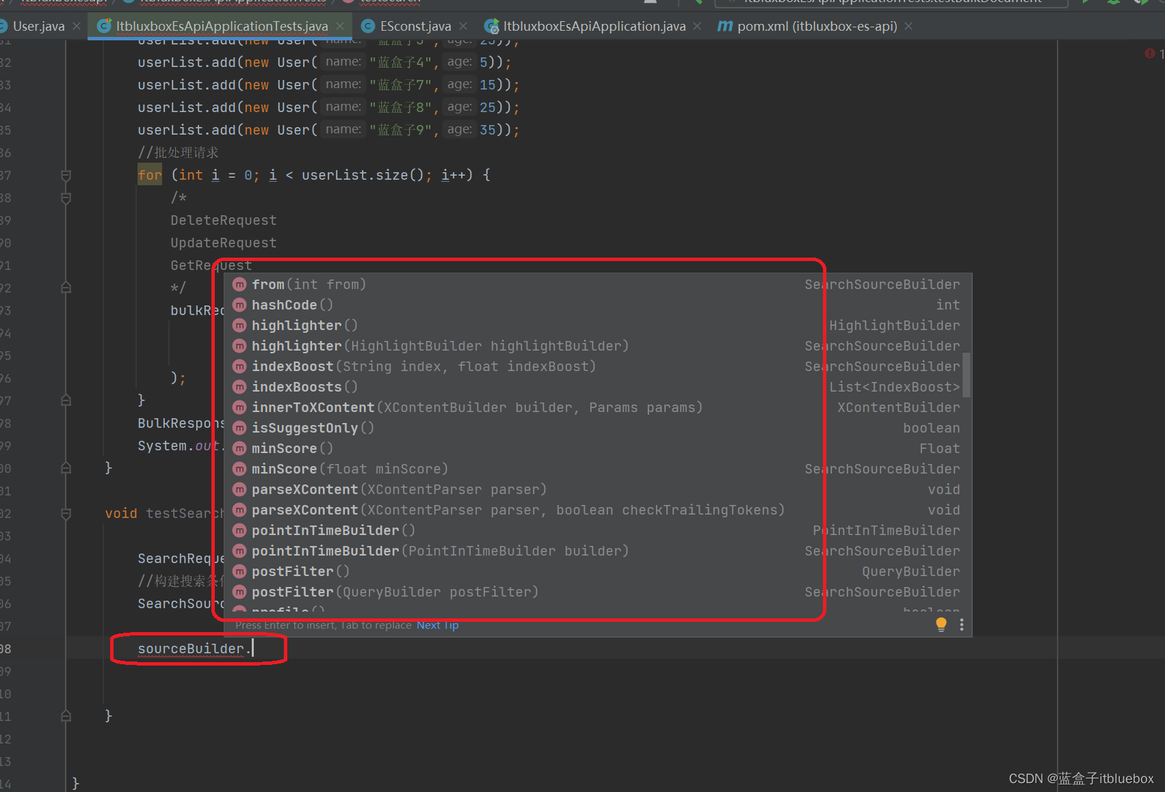The width and height of the screenshot is (1165, 792).
Task: Click the "蓝盒子7" string literal
Action: coord(401,85)
